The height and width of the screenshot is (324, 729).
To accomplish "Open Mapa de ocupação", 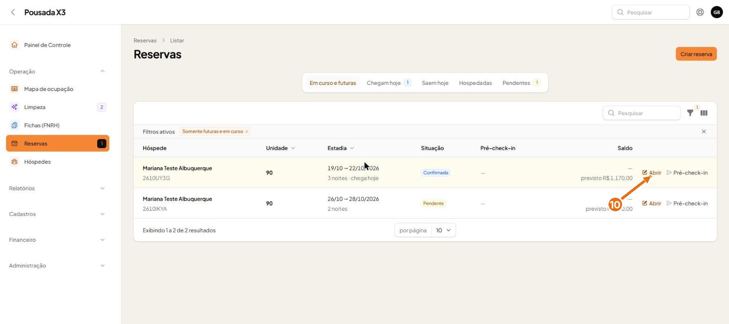I will tap(58, 89).
